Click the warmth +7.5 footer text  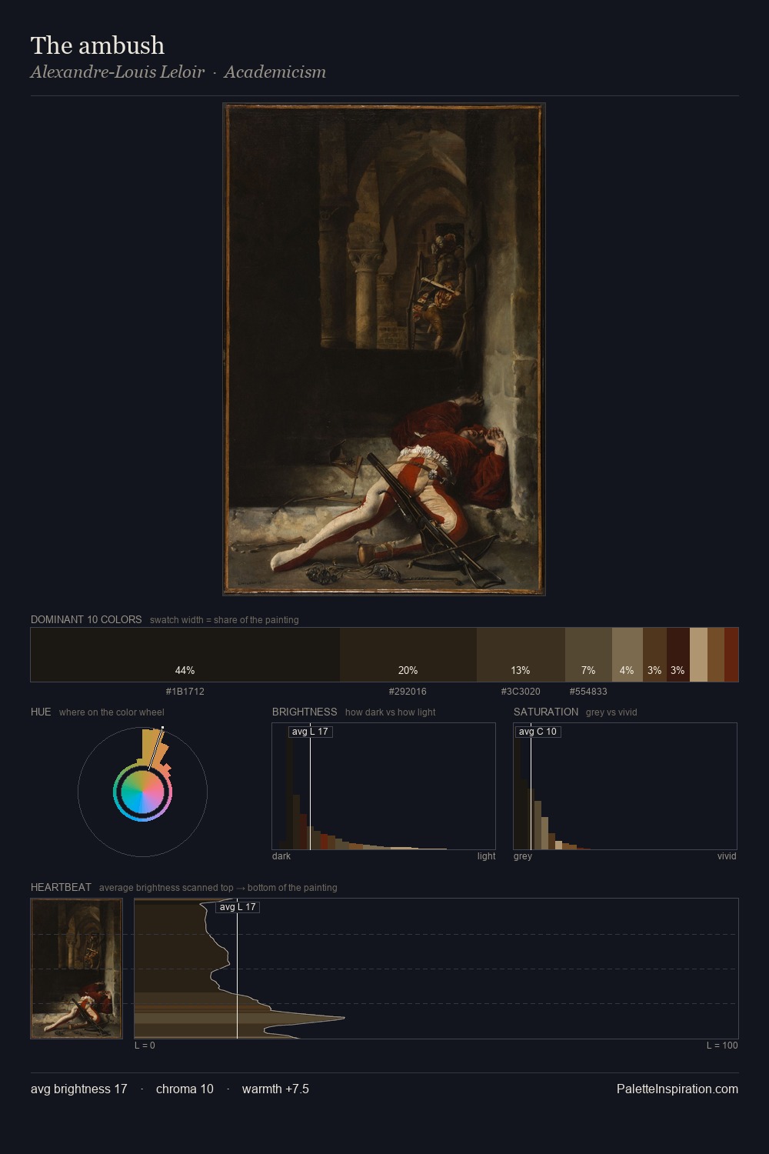point(275,1089)
